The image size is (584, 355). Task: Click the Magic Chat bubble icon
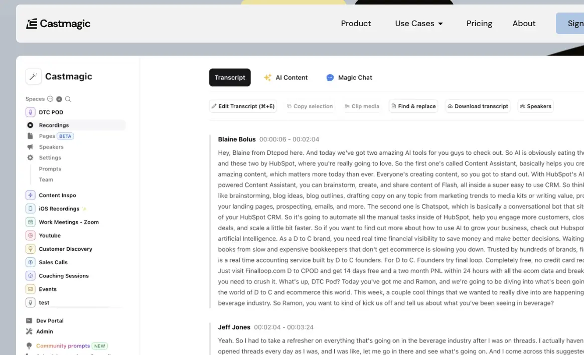[330, 77]
